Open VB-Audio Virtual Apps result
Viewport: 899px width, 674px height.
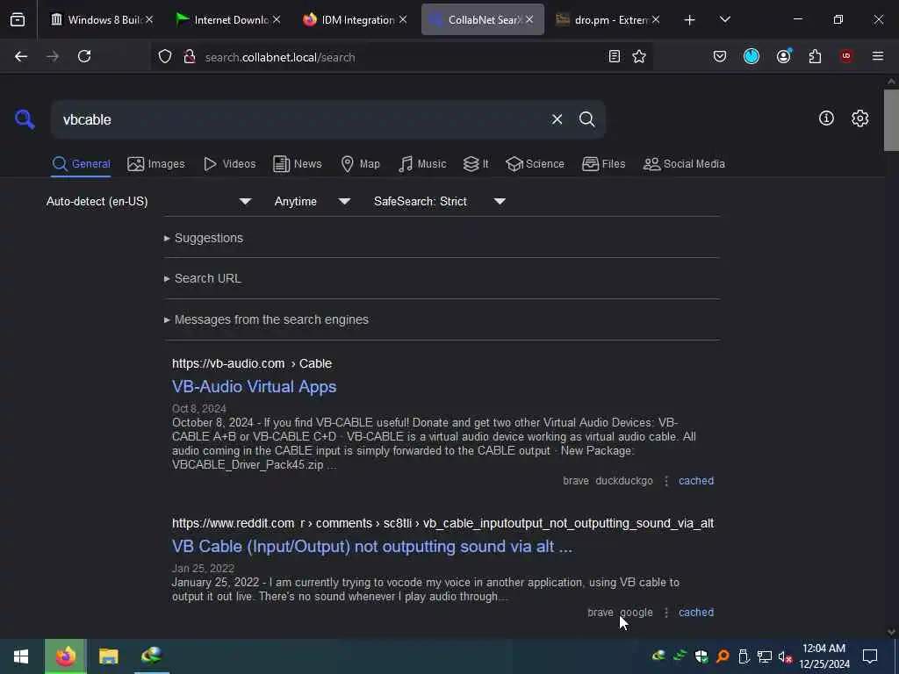click(x=254, y=387)
